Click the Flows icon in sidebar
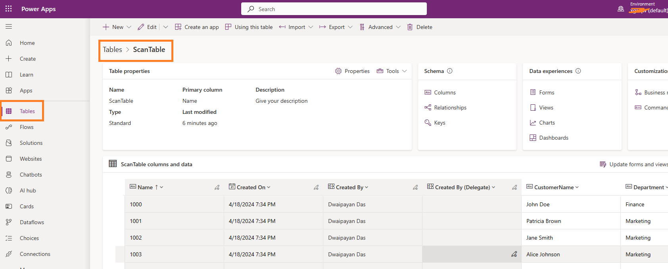This screenshot has height=269, width=668. pyautogui.click(x=9, y=127)
